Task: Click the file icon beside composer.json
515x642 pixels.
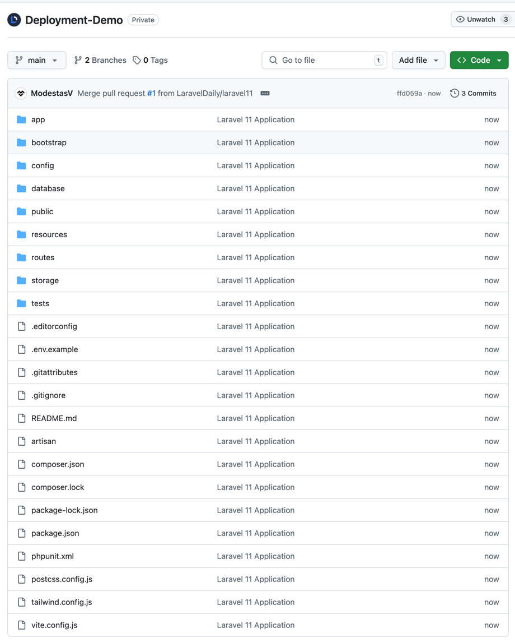Action: [x=21, y=464]
